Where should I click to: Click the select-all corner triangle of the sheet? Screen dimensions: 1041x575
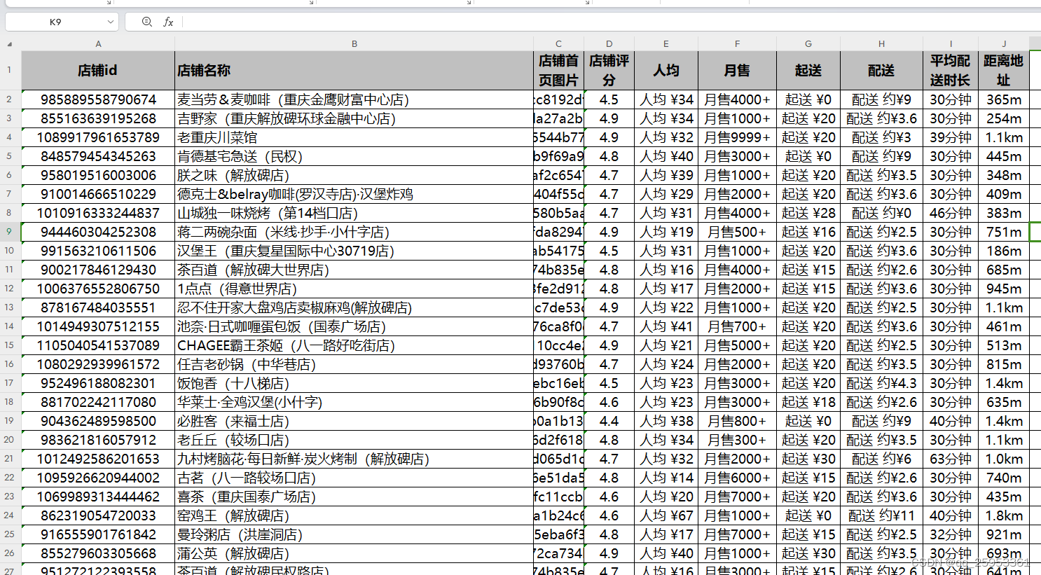10,43
